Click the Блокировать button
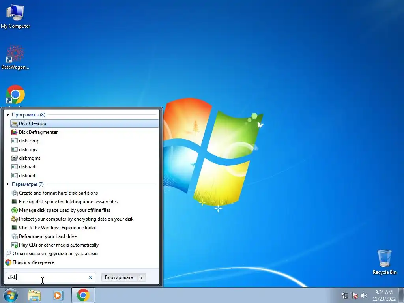 119,277
